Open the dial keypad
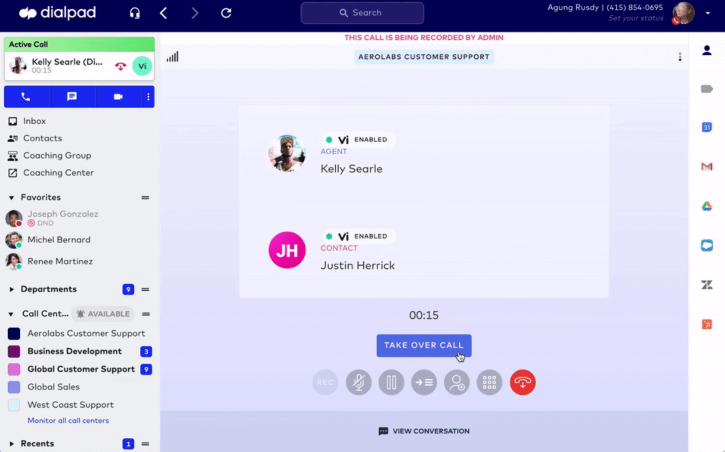Image resolution: width=725 pixels, height=452 pixels. pos(489,382)
